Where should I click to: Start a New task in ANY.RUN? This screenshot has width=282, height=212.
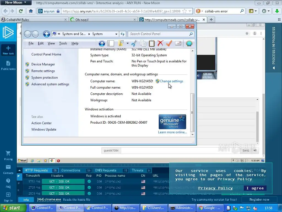pyautogui.click(x=8, y=50)
